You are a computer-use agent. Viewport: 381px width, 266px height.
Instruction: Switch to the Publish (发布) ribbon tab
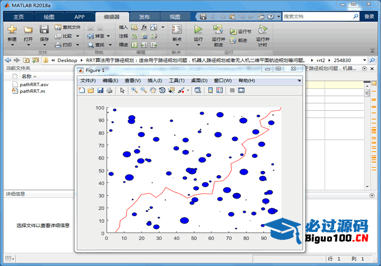click(x=144, y=16)
